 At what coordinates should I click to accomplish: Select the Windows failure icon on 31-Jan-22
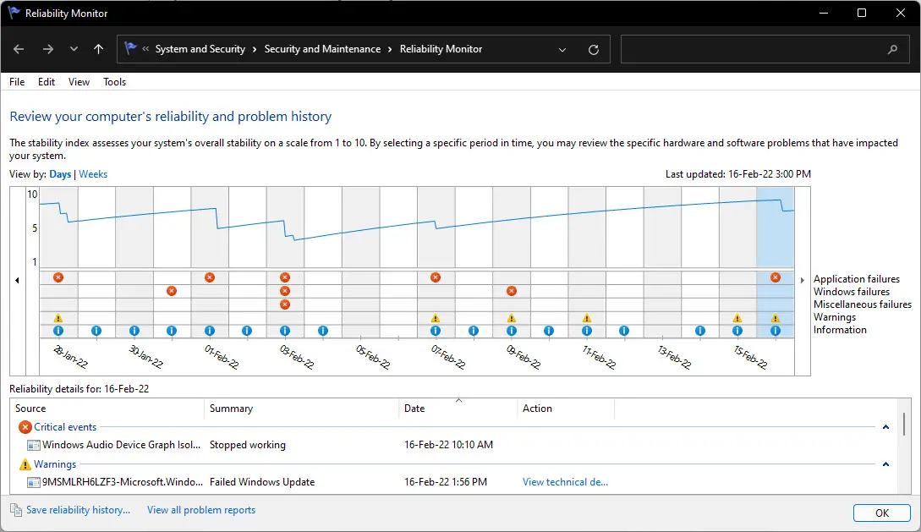(172, 291)
